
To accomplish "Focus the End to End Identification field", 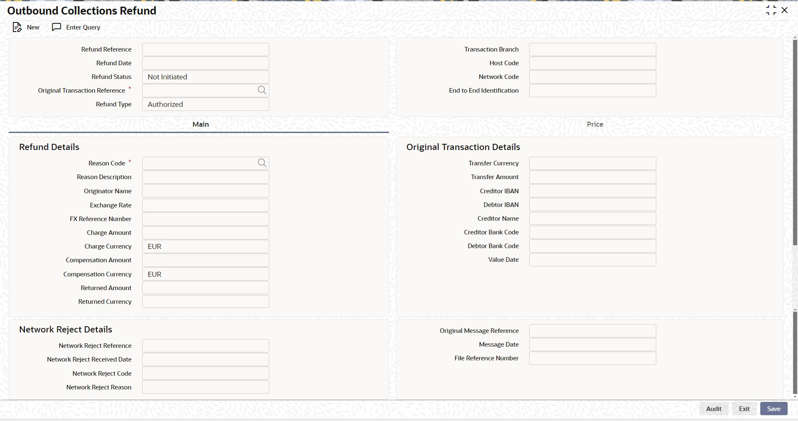I will (593, 91).
